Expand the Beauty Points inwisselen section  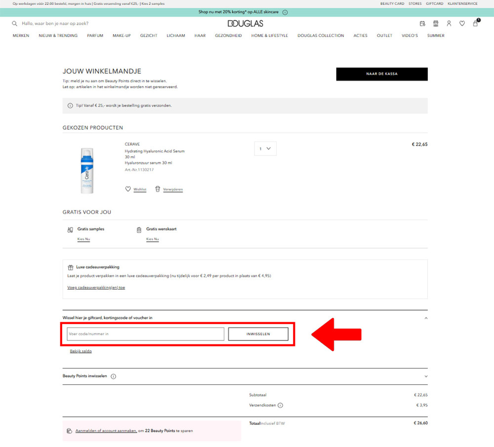(x=426, y=376)
